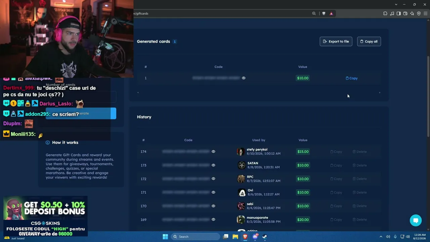
Task: Click the $15.00 value badge for entry 174
Action: click(303, 152)
